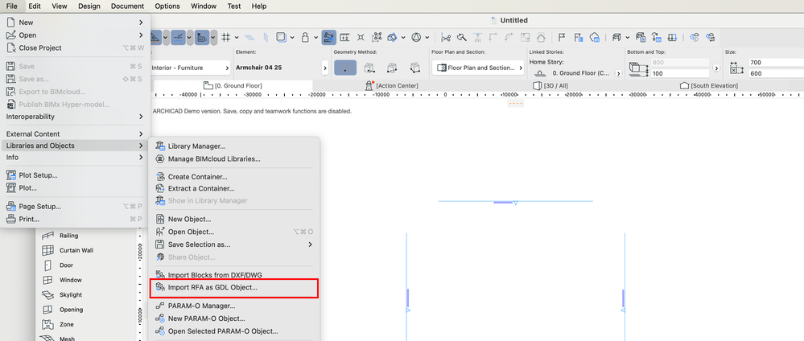Image resolution: width=804 pixels, height=341 pixels.
Task: Click the grid snap hash icon in toolbar
Action: [x=225, y=38]
